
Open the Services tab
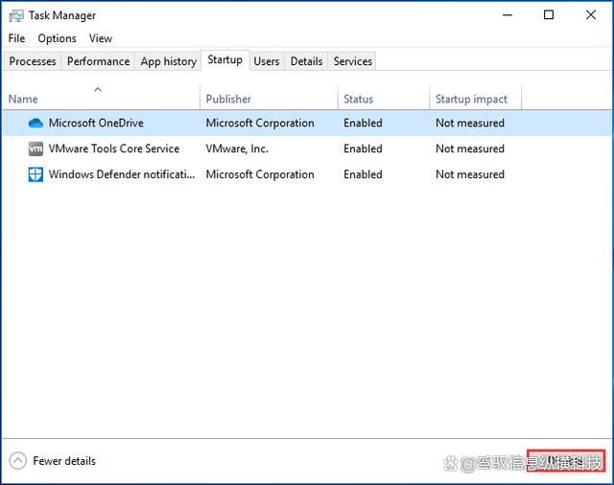coord(352,61)
